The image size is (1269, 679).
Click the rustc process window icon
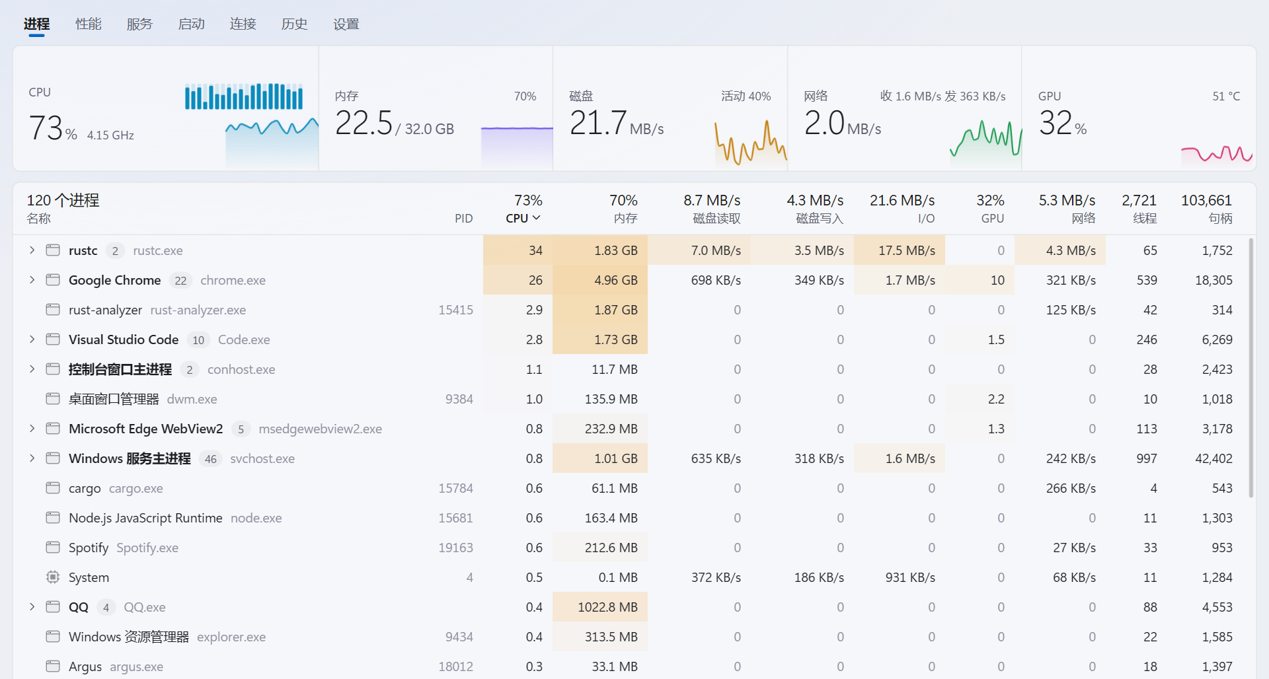click(x=53, y=250)
